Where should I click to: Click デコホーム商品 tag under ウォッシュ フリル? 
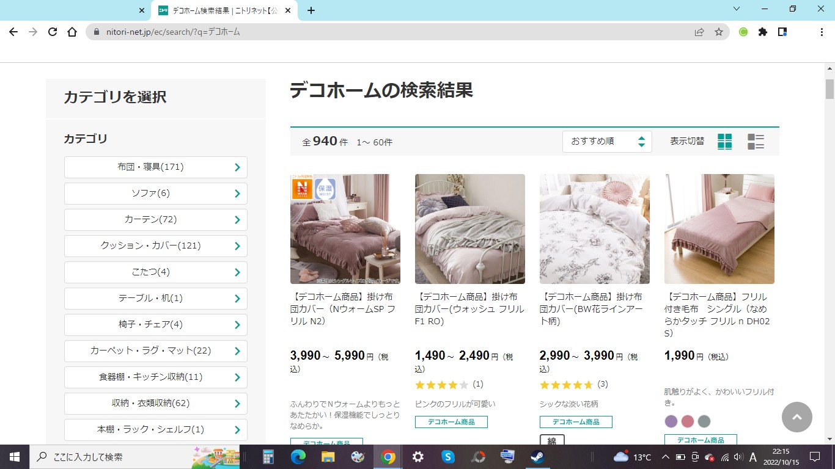451,422
